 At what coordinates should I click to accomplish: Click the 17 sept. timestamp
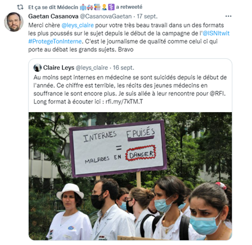point(147,16)
